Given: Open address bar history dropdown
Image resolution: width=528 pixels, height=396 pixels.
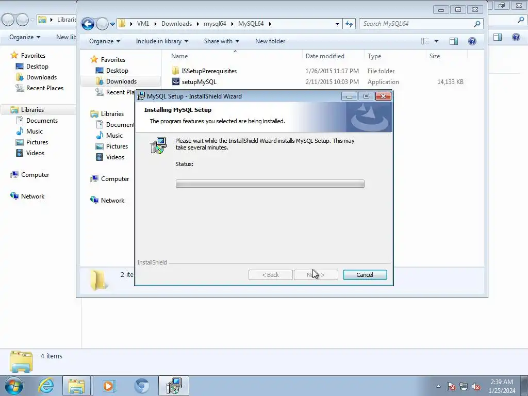Looking at the screenshot, I should 337,24.
